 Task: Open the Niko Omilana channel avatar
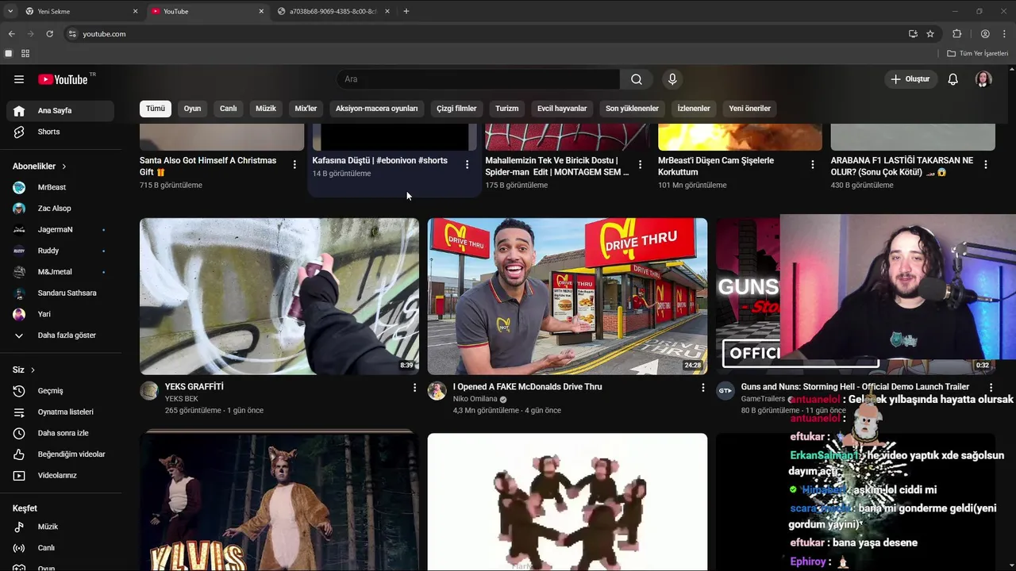pyautogui.click(x=437, y=390)
